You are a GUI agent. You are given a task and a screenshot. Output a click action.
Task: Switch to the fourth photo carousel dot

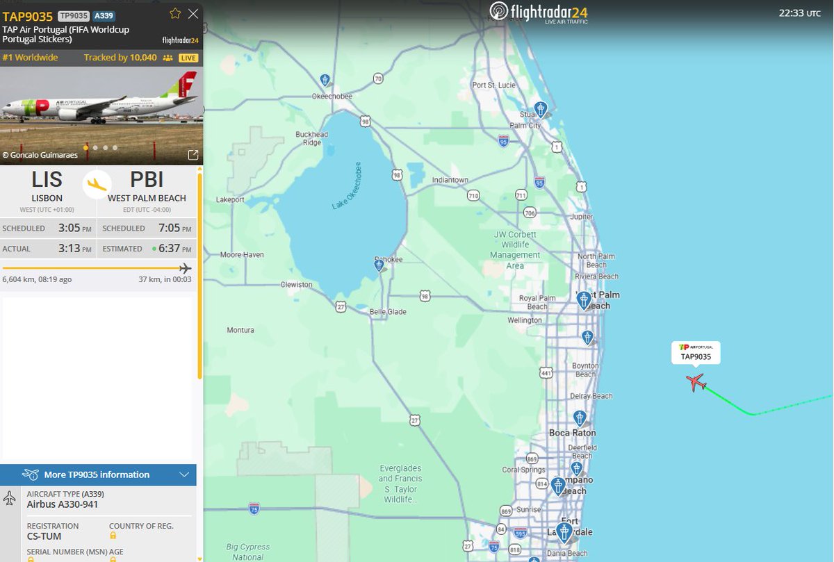115,148
